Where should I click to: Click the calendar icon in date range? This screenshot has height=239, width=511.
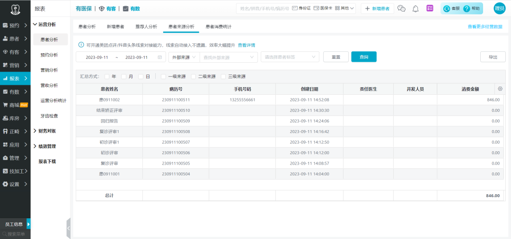click(x=160, y=57)
